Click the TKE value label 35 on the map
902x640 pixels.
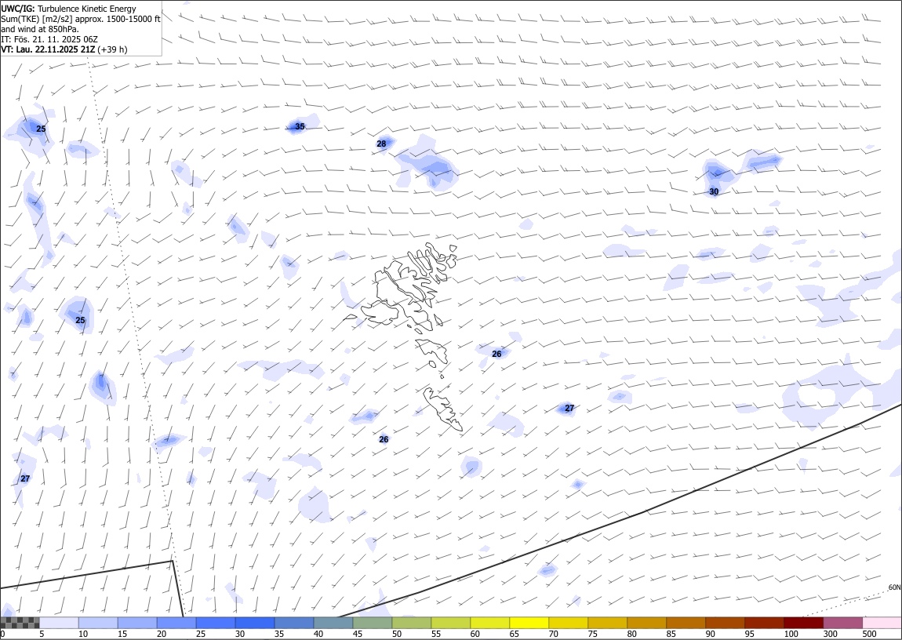[300, 126]
